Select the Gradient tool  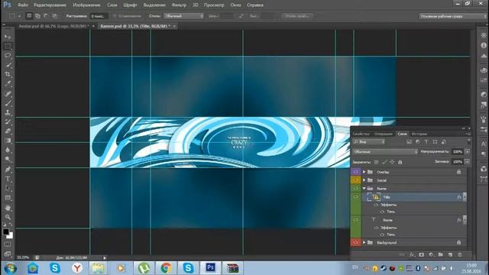8,141
